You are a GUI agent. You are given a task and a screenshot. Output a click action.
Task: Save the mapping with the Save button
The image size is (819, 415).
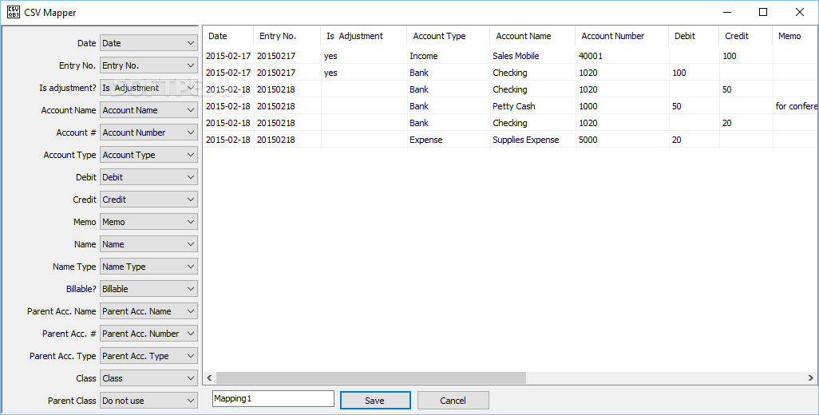(375, 401)
